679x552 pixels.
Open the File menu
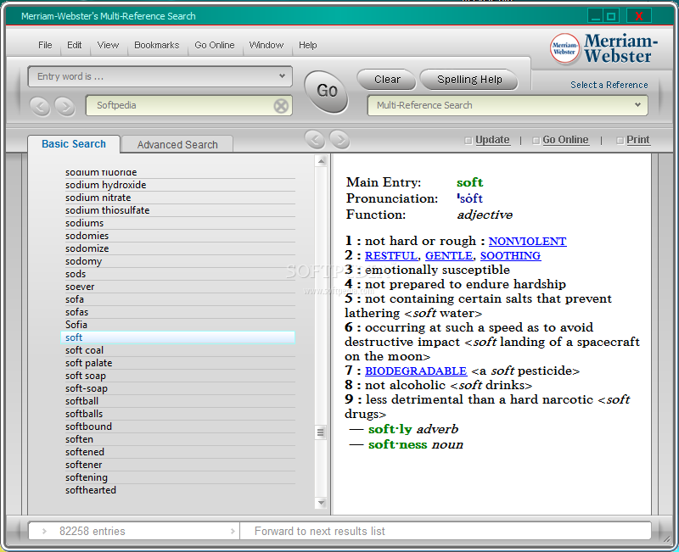click(x=45, y=45)
